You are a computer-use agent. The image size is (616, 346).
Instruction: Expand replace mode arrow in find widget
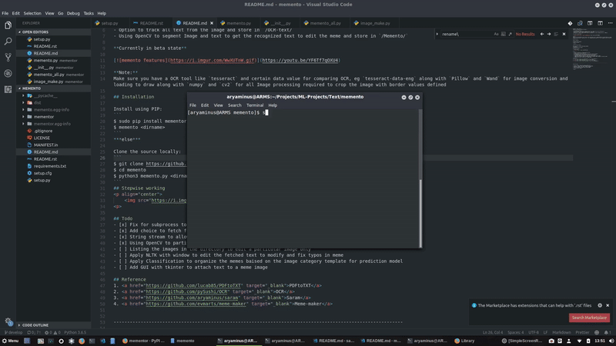(x=437, y=34)
